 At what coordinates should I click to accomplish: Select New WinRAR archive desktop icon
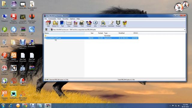tap(32, 70)
